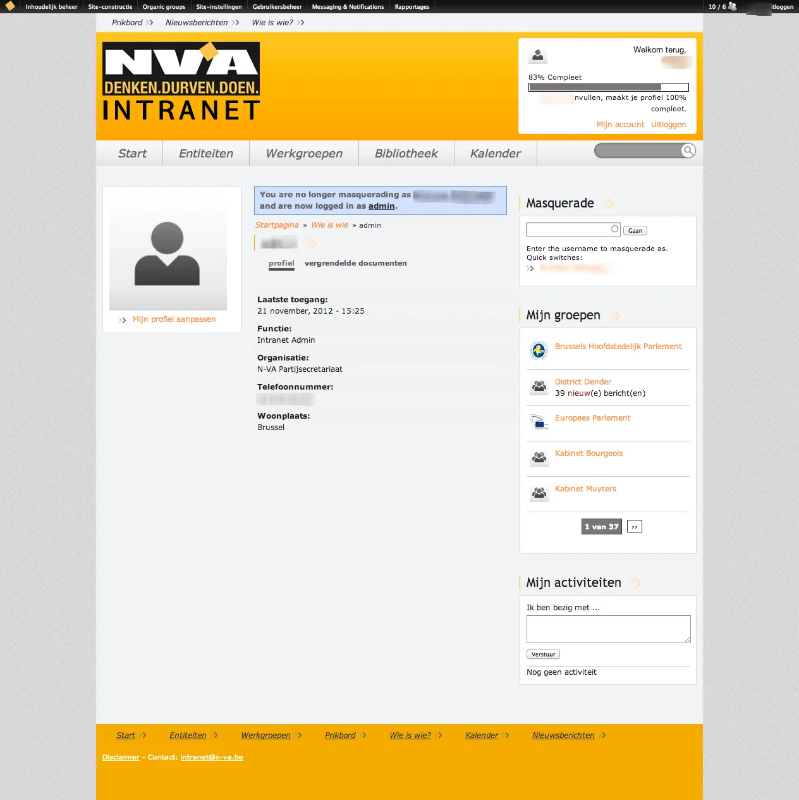Click the District Dender group icon
799x800 pixels.
click(x=539, y=386)
